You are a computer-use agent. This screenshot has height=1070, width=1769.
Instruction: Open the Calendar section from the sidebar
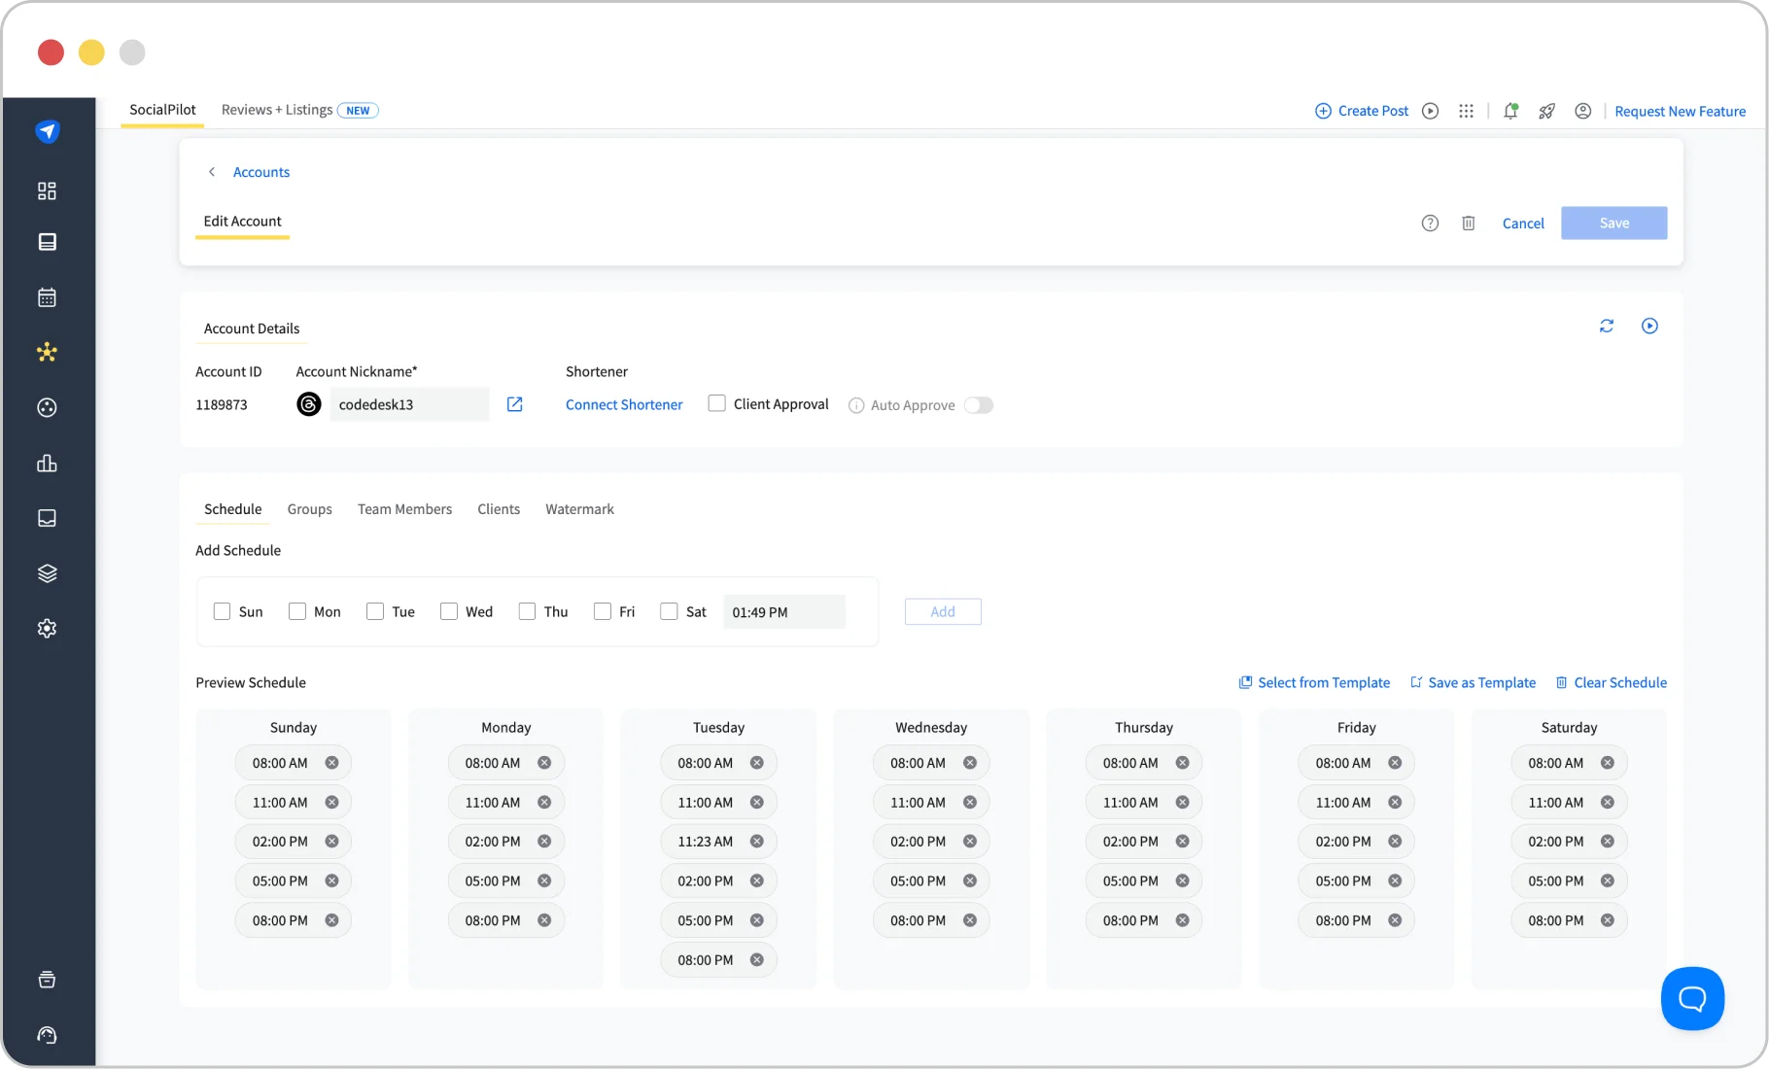click(47, 297)
